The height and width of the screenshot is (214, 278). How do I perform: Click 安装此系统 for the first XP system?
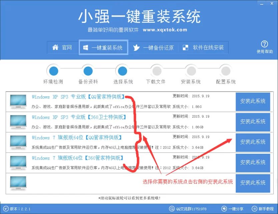[253, 102]
